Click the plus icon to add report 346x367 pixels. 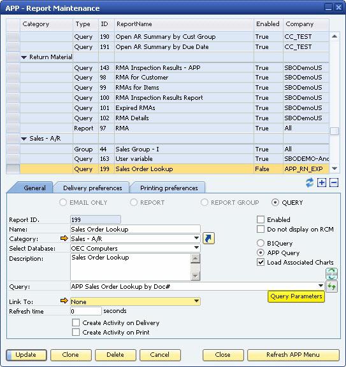(322, 183)
